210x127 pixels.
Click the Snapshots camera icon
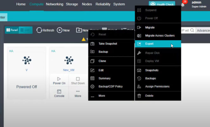139,70
